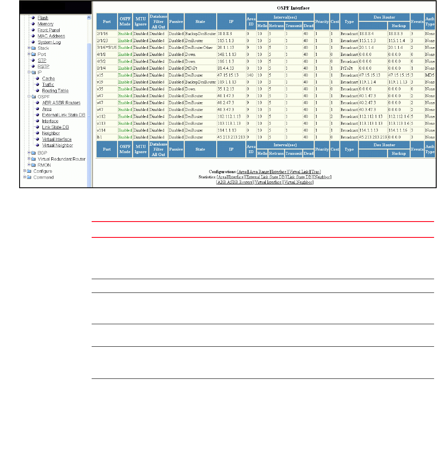This screenshot has height=474, width=437.
Task: Select the MD5 auth type cell
Action: (430, 75)
